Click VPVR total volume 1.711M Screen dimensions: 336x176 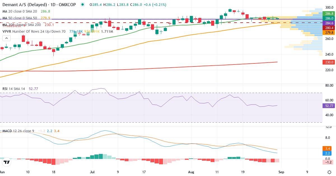(x=107, y=32)
